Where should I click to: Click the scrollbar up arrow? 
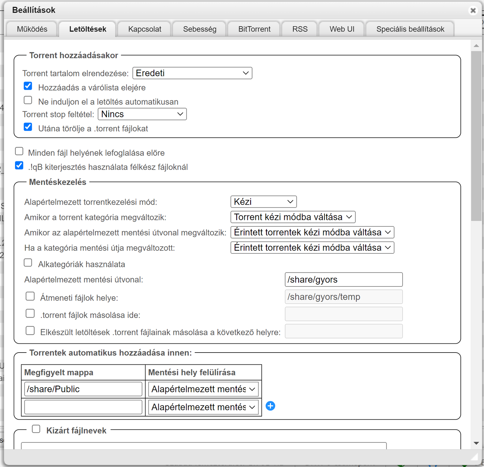coord(476,46)
